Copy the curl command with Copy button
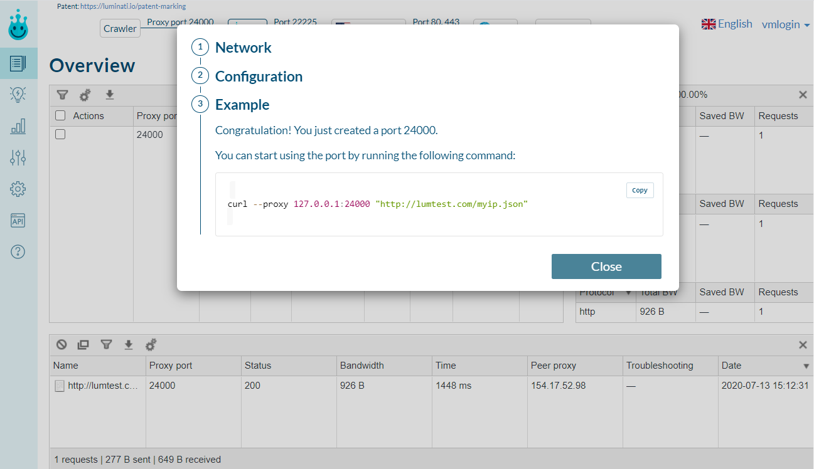Screen dimensions: 814x469 click(x=640, y=190)
